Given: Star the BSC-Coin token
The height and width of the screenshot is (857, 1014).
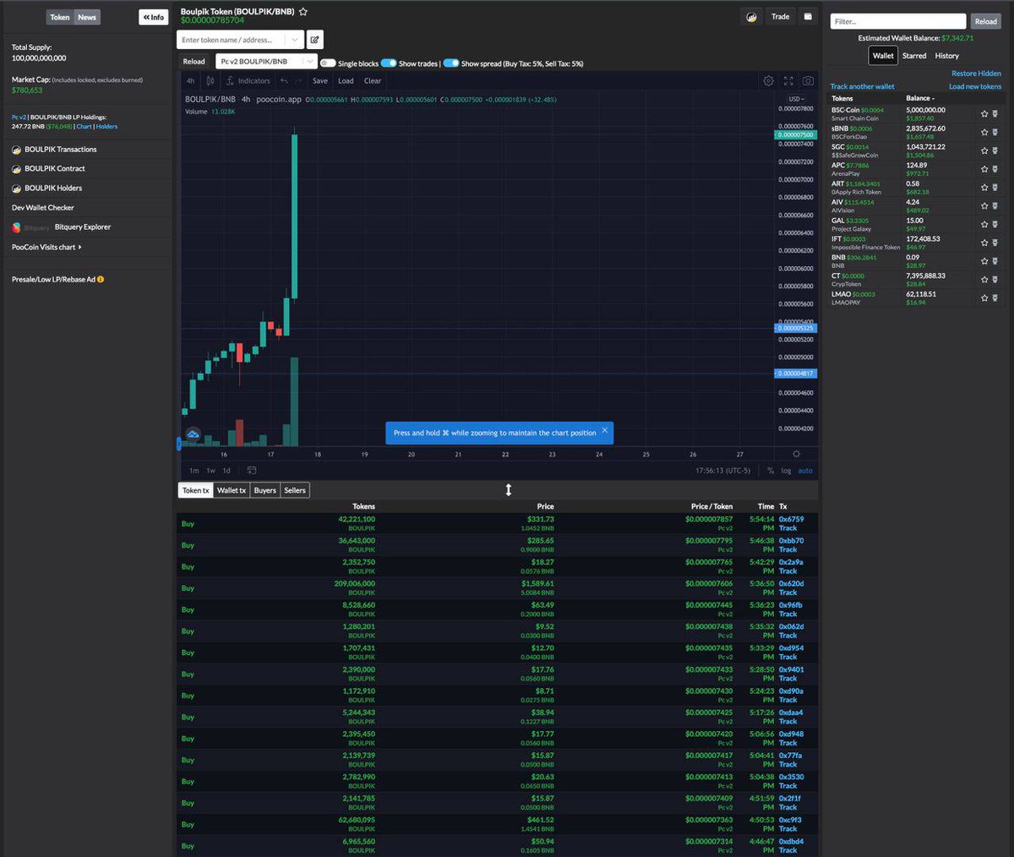Looking at the screenshot, I should coord(984,114).
